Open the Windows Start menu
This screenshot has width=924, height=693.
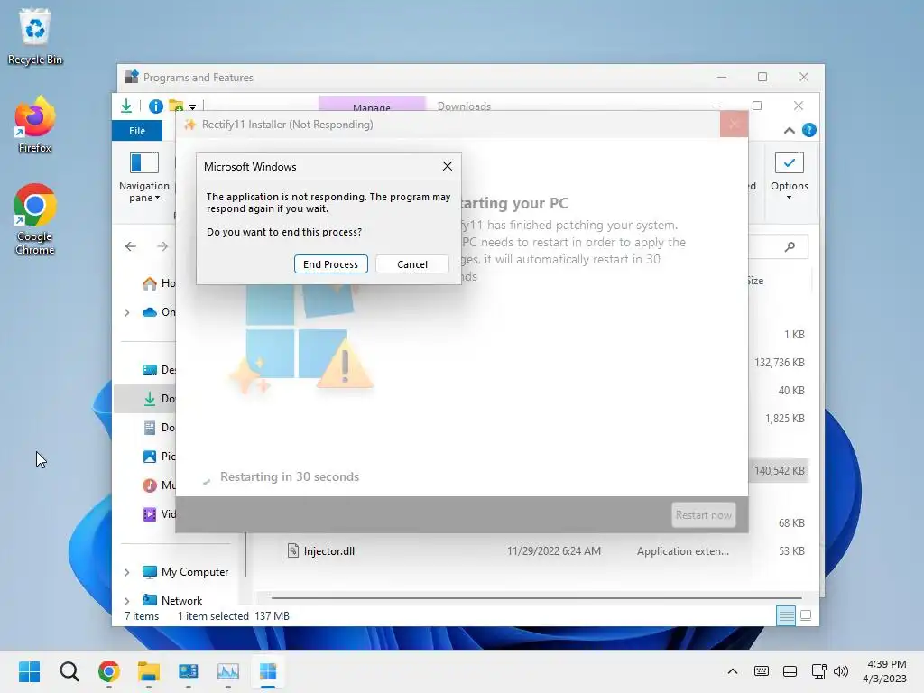[x=29, y=671]
